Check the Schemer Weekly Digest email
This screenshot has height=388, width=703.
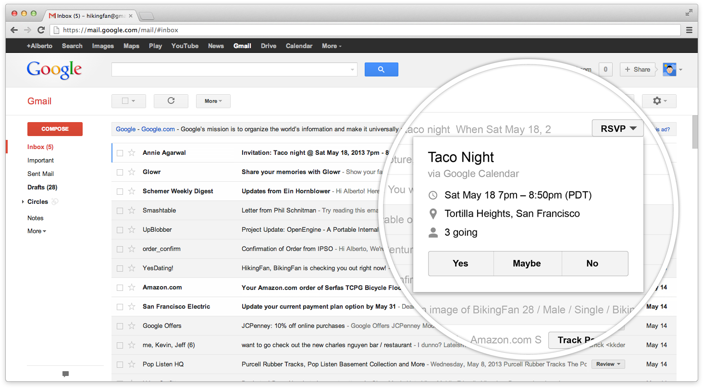[x=120, y=191]
